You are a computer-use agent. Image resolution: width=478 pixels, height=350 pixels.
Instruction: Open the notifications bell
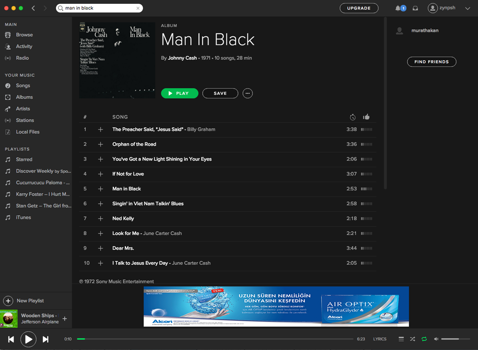(x=398, y=8)
